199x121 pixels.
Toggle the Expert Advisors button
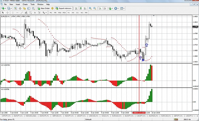[x=64, y=8]
